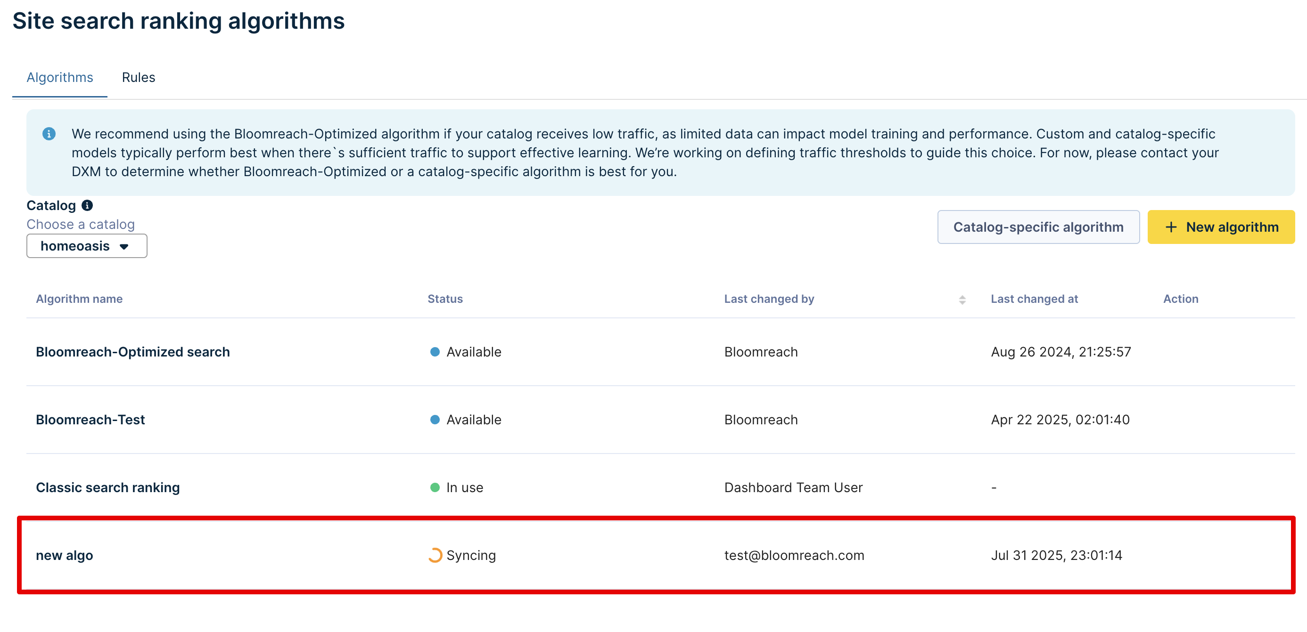Click the green In use status dot

click(435, 487)
